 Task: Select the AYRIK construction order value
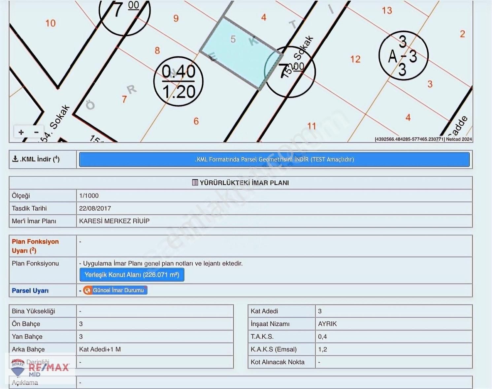point(327,324)
